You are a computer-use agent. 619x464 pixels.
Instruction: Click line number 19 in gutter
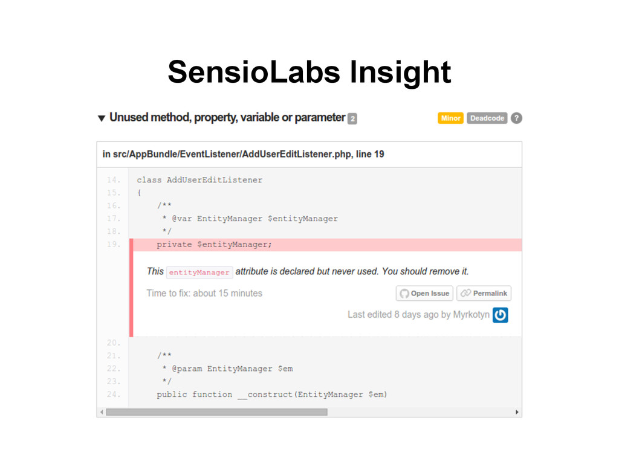point(113,245)
